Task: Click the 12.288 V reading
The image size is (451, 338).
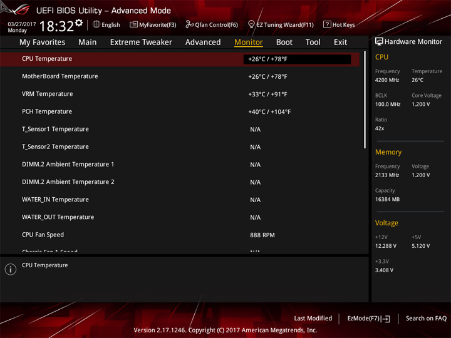Action: coord(386,246)
